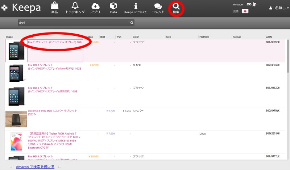Click ASIN B01J94TYJK cell
Viewport: 290px width, 170px height.
pos(273,156)
